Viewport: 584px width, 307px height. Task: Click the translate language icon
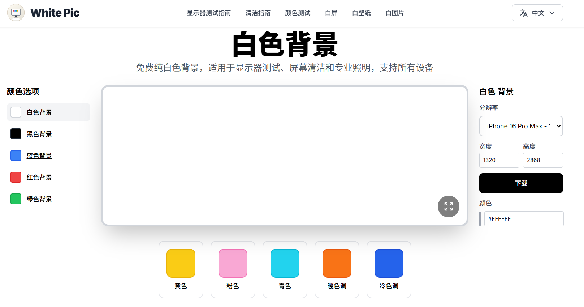pos(523,13)
